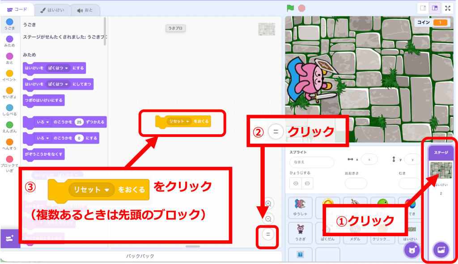Click the つぎのはいけいにする block
The width and height of the screenshot is (458, 264).
click(44, 100)
